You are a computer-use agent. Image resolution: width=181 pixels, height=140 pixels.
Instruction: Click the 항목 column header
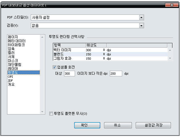tap(69, 45)
